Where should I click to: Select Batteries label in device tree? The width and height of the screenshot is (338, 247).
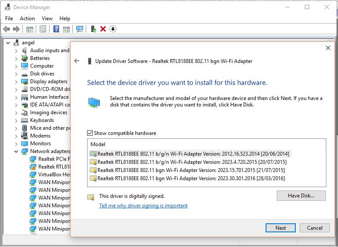tap(40, 58)
